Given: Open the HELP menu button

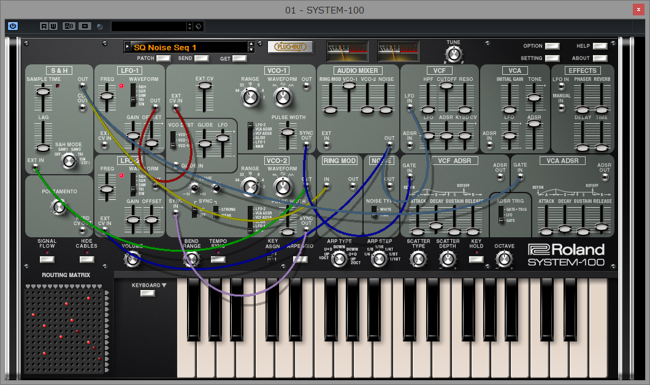Looking at the screenshot, I should click(x=600, y=46).
